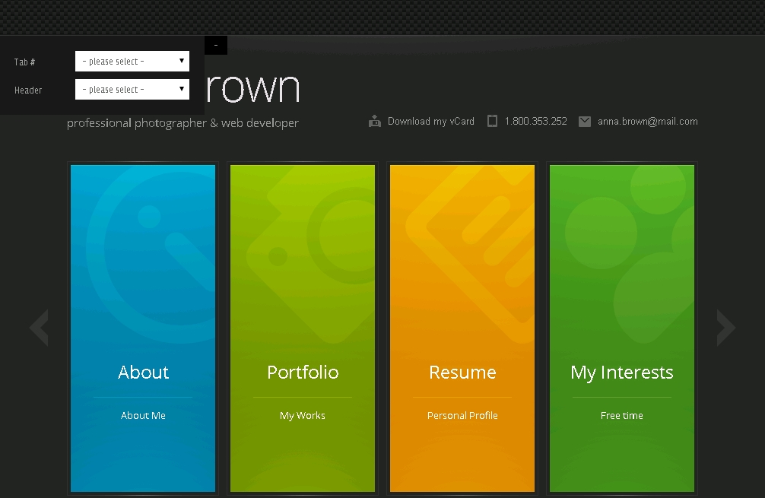Expand the Header select box
This screenshot has height=498, width=765.
[x=132, y=90]
